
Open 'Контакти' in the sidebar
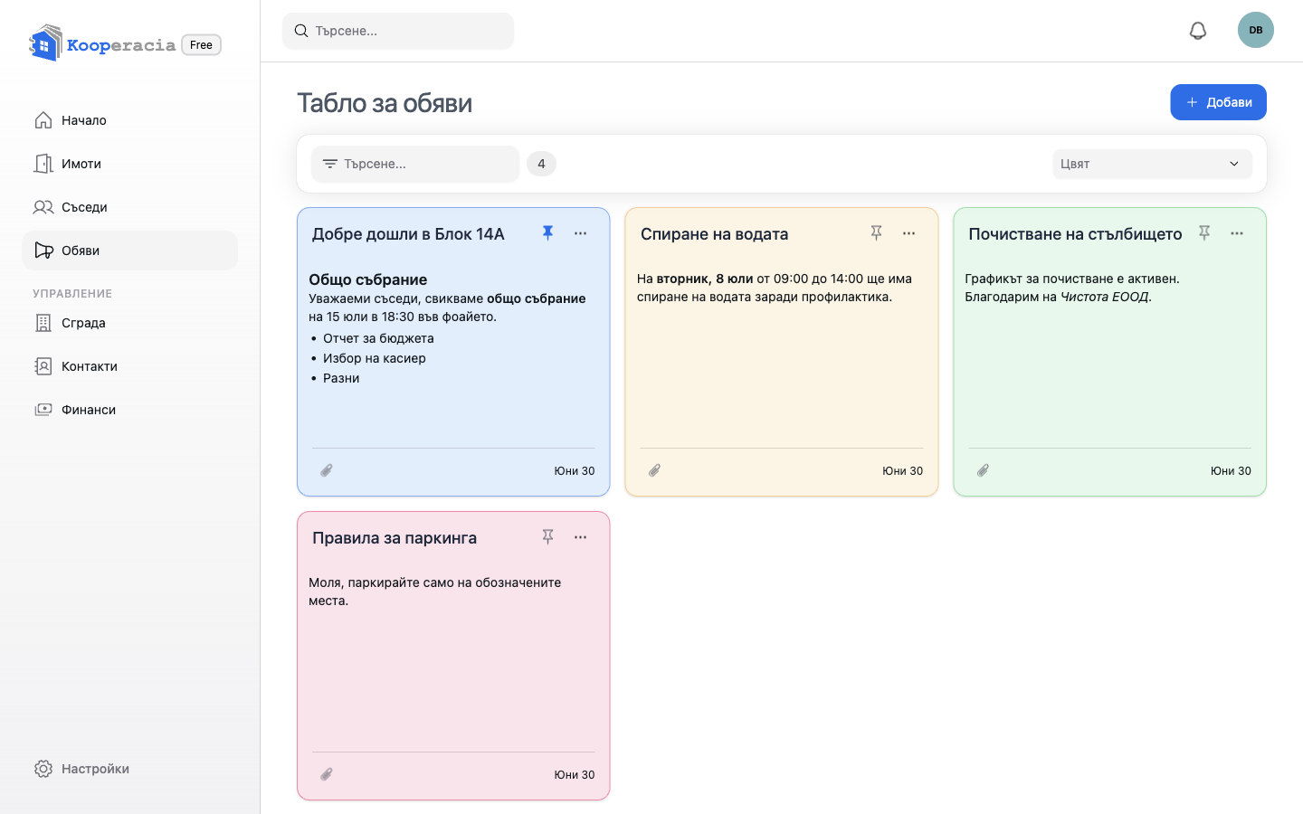pos(129,366)
